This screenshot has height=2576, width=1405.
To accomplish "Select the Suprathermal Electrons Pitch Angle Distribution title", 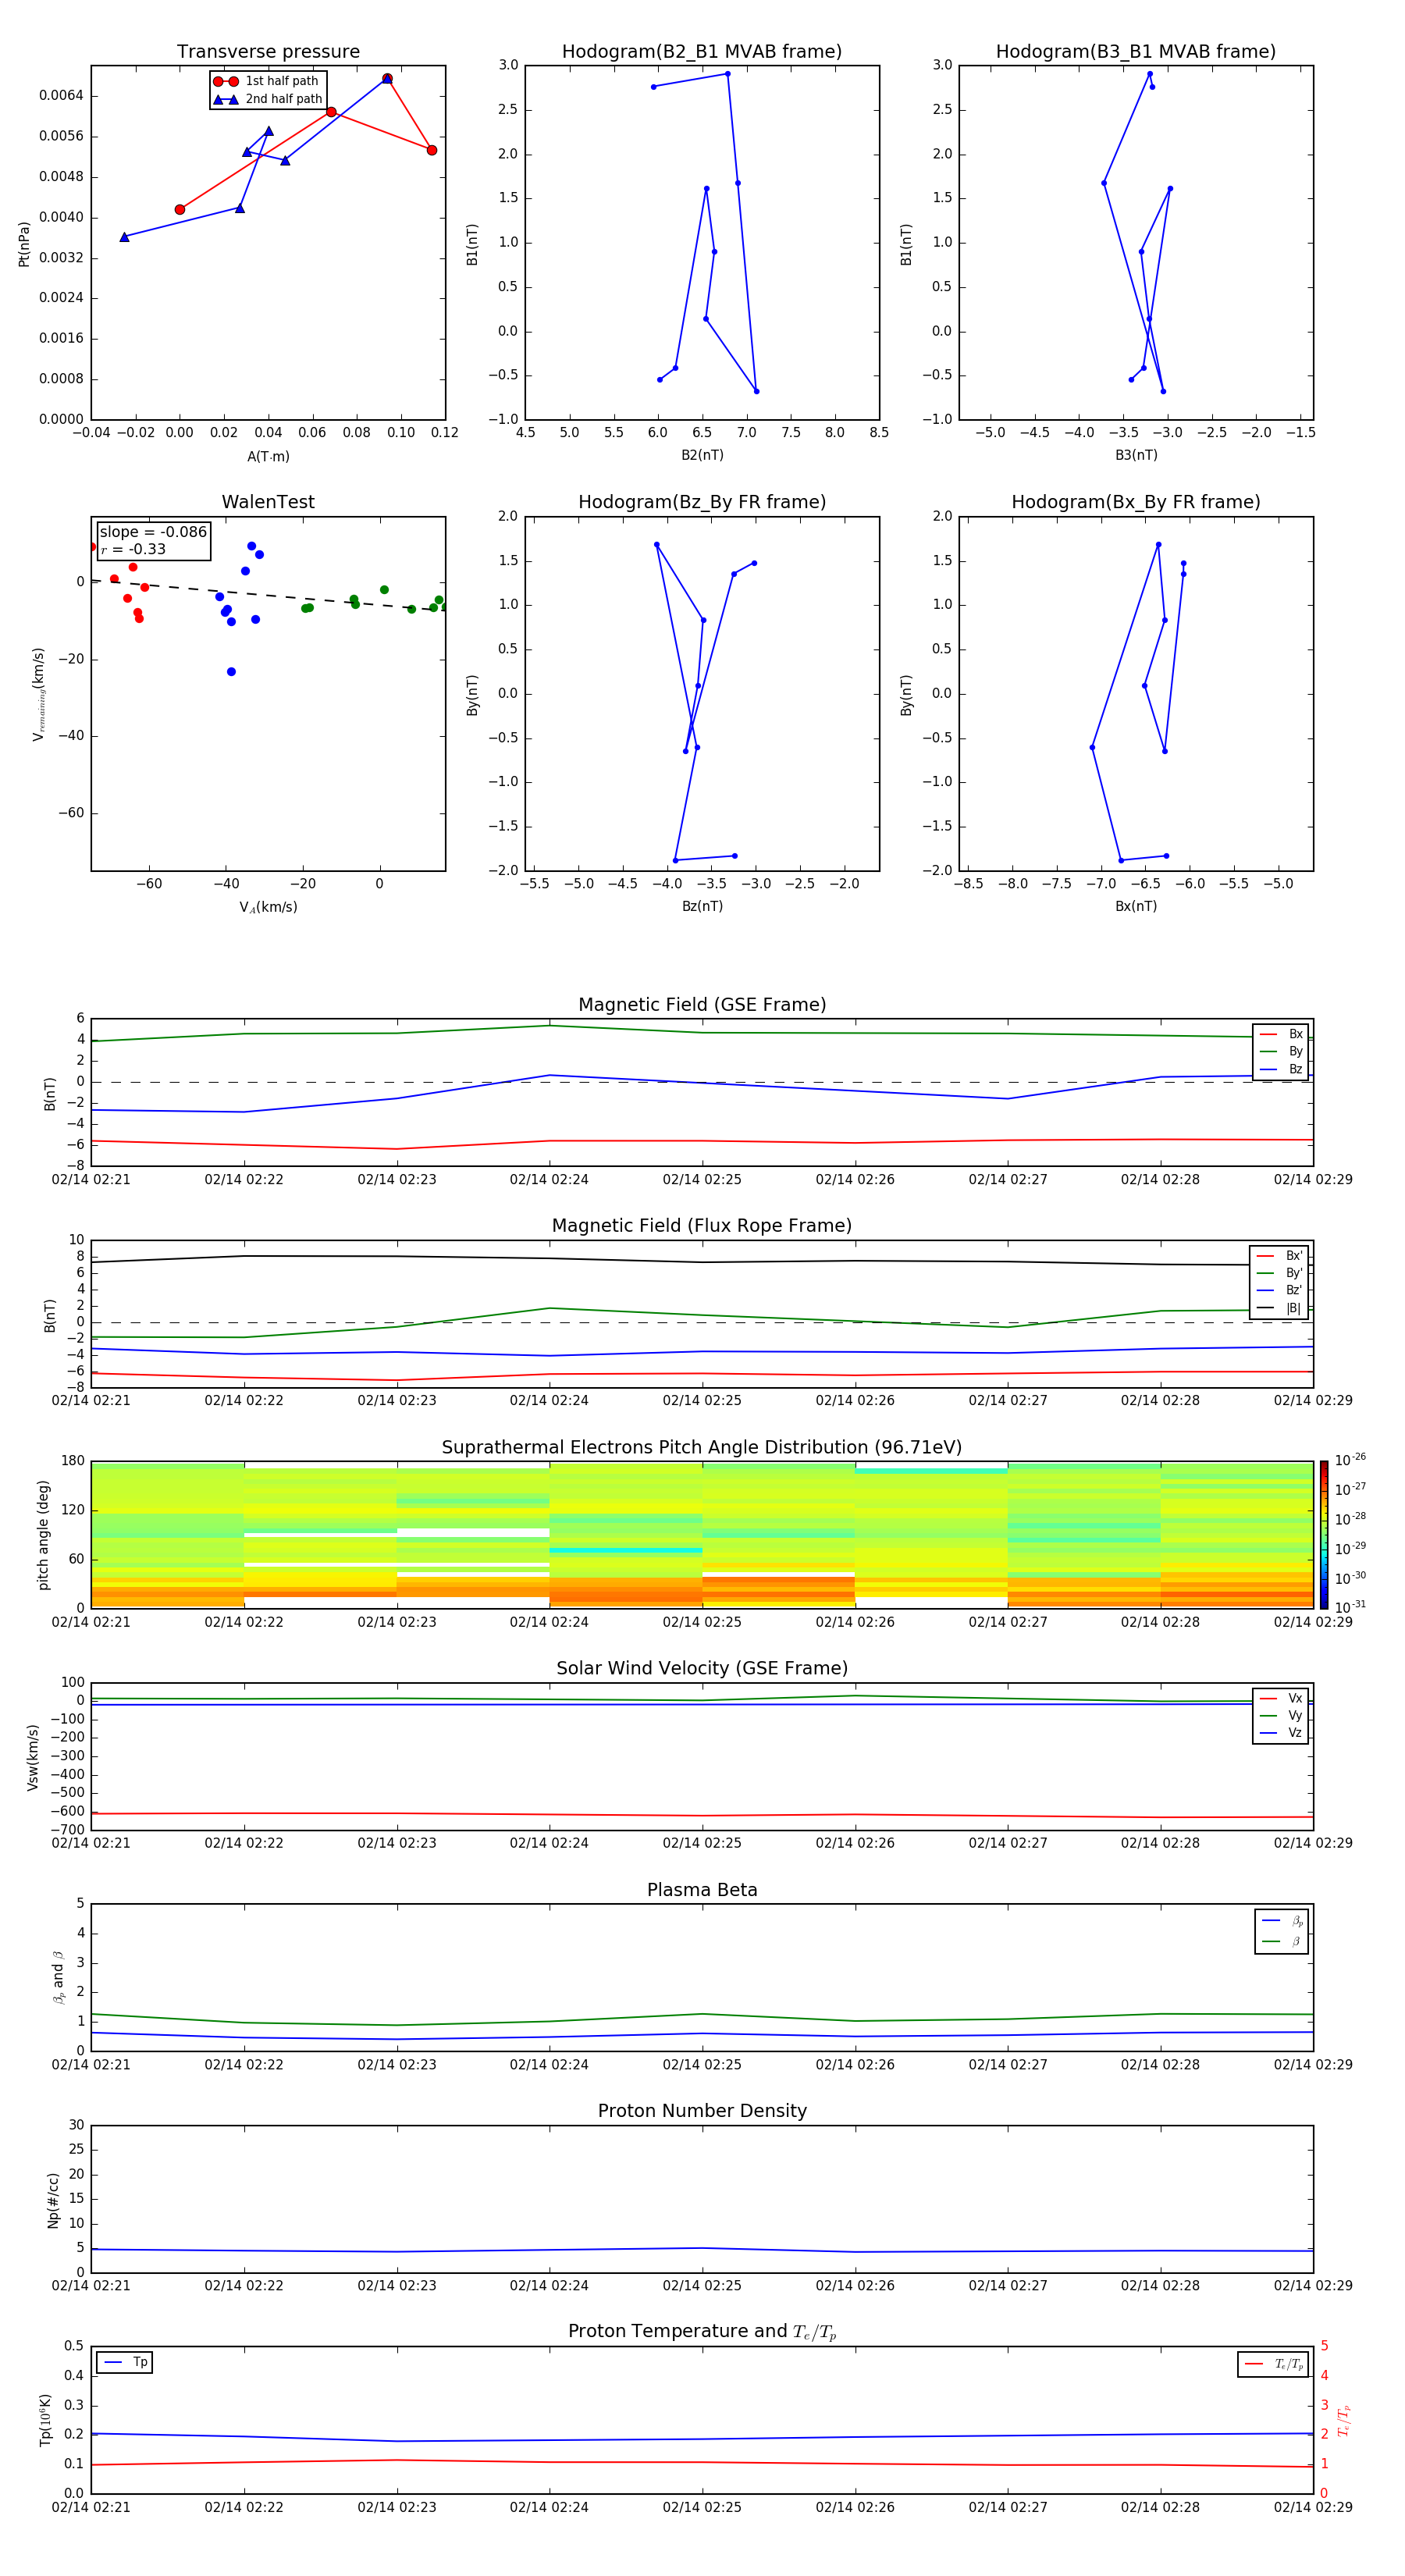I will 702,1448.
